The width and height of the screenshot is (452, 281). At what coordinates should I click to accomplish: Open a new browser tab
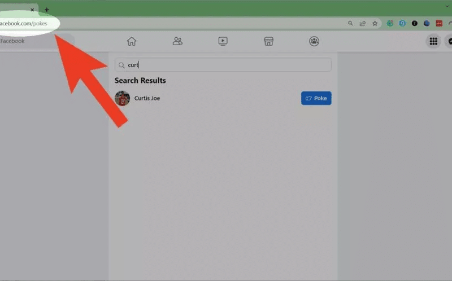point(47,10)
